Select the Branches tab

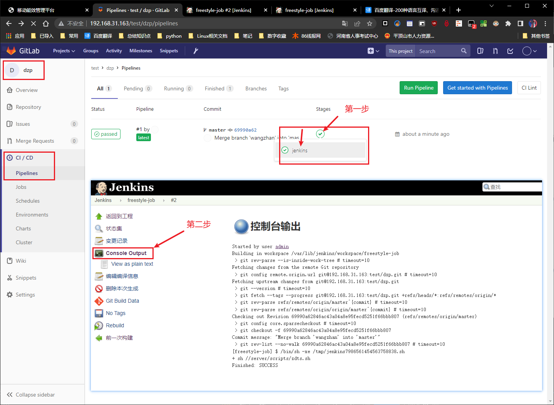point(256,88)
